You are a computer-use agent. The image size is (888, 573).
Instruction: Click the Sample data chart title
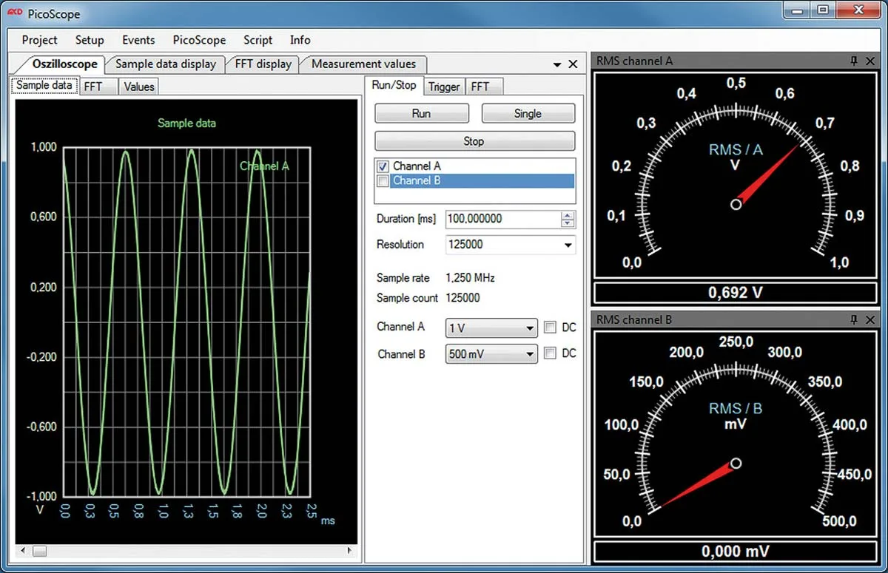[186, 123]
